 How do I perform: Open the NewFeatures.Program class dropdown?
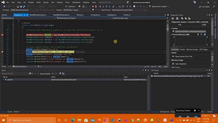click(83, 18)
